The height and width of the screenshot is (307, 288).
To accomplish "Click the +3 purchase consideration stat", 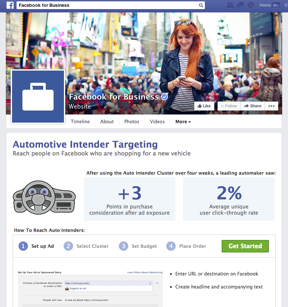I will pos(130,199).
